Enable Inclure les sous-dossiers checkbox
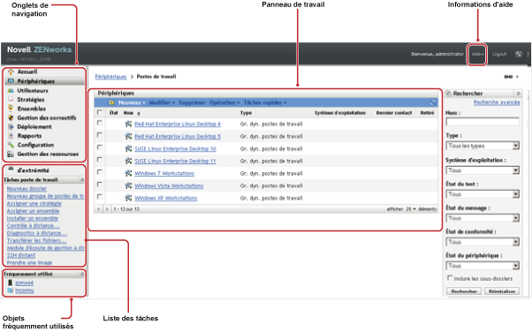This screenshot has width=532, height=332. click(450, 278)
